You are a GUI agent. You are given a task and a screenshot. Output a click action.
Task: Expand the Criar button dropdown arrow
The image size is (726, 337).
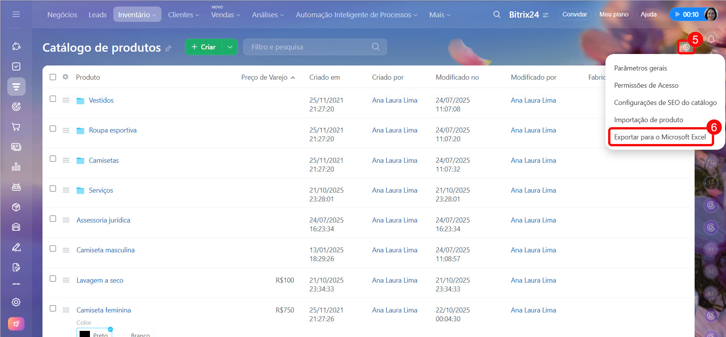[x=230, y=47]
